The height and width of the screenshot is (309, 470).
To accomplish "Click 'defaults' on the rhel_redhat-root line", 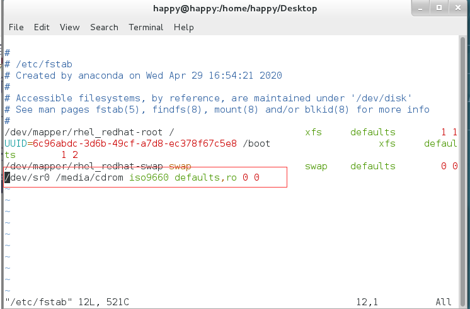I will [x=372, y=132].
